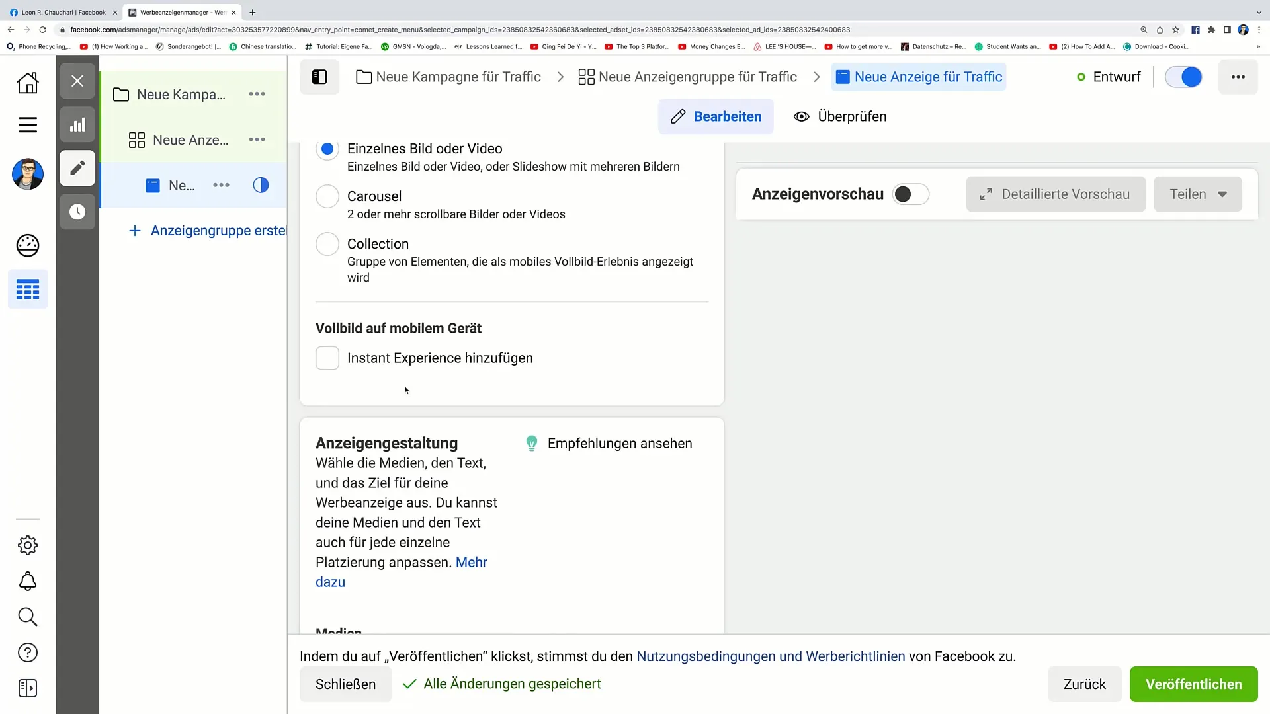Close the editing pane with X icon
Viewport: 1270px width, 714px height.
click(x=77, y=81)
